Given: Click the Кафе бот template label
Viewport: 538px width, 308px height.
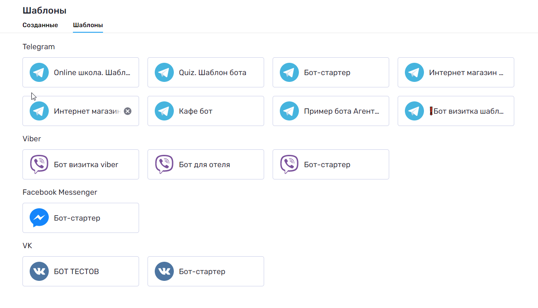Looking at the screenshot, I should (x=195, y=111).
